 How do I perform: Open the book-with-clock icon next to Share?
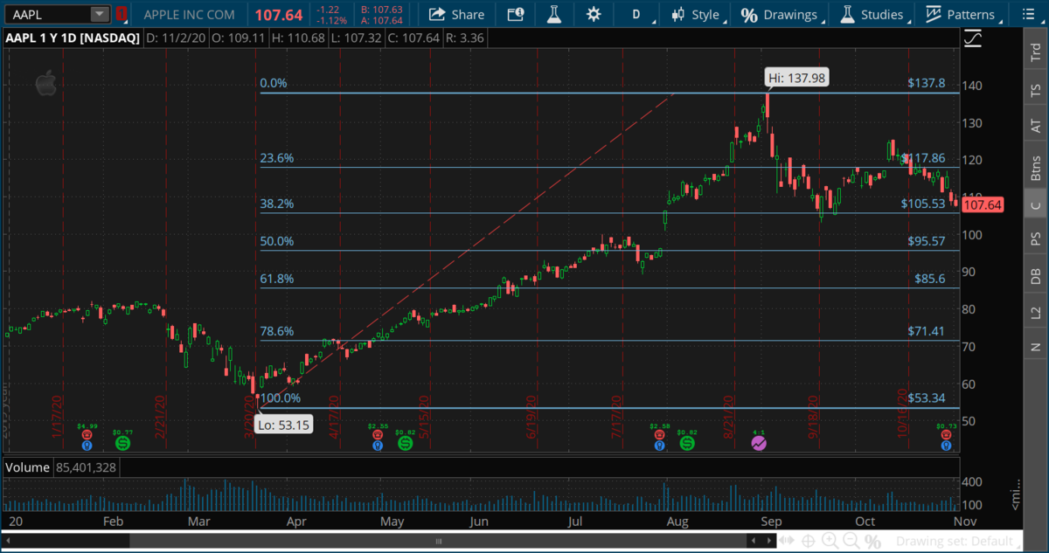point(516,14)
